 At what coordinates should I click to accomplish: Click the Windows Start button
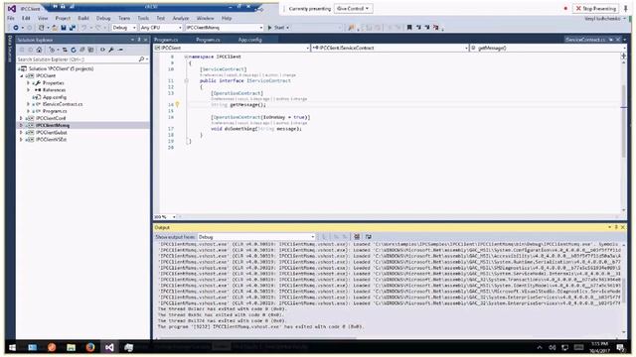point(12,347)
